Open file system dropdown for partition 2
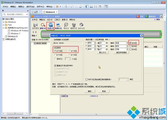This screenshot has height=120, width=167. coord(95,46)
